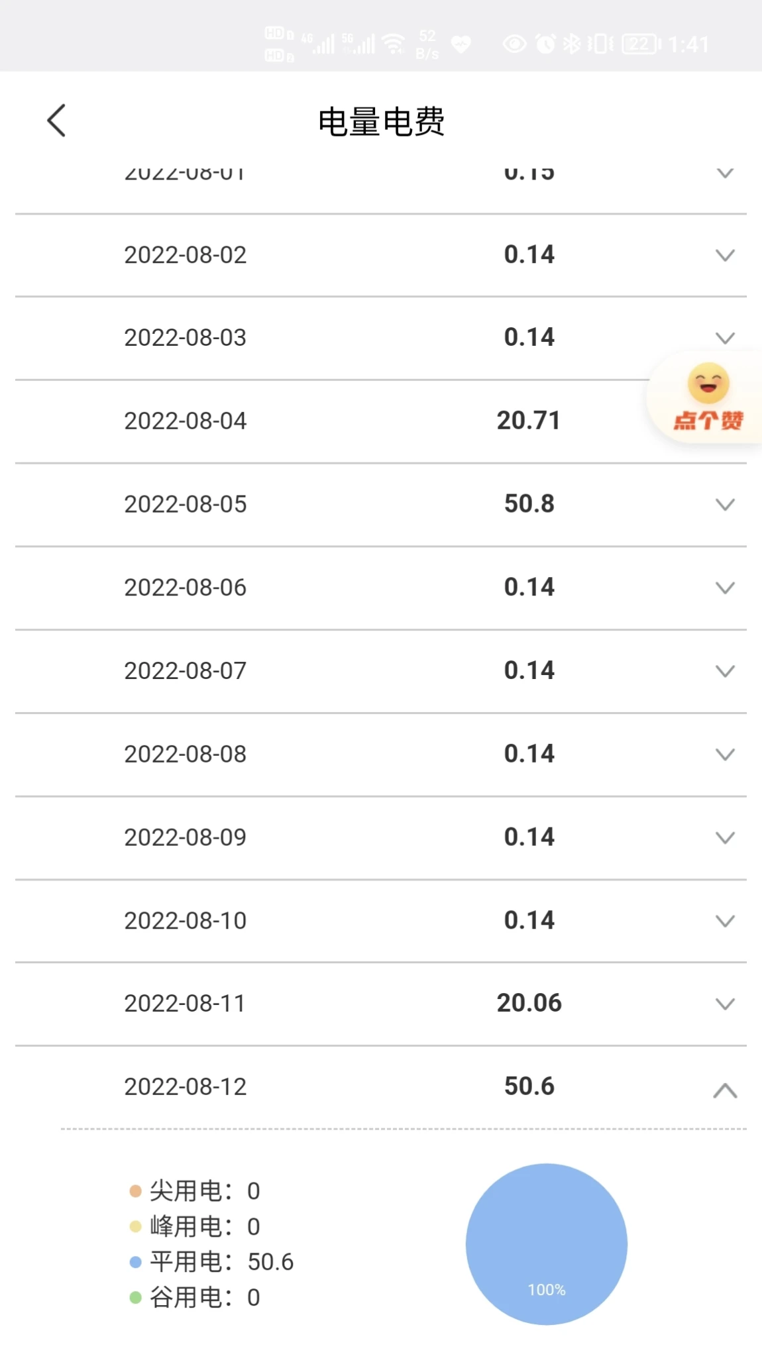Screen dimensions: 762x1366
Task: Tap the Bluetooth status icon
Action: 571,44
